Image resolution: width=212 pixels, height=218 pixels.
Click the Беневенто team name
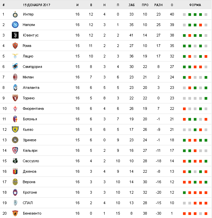tap(32, 213)
